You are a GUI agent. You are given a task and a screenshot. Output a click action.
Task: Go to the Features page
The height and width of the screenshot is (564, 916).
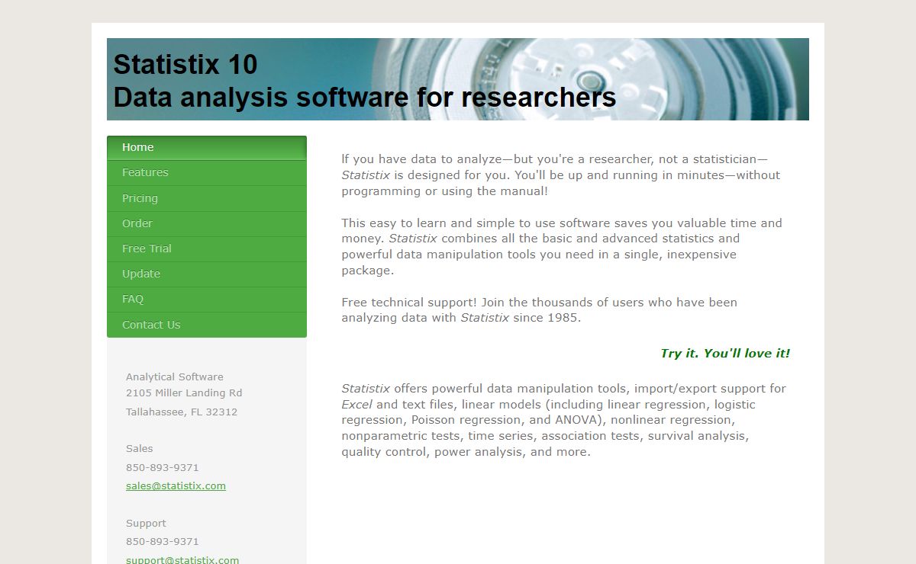click(207, 173)
